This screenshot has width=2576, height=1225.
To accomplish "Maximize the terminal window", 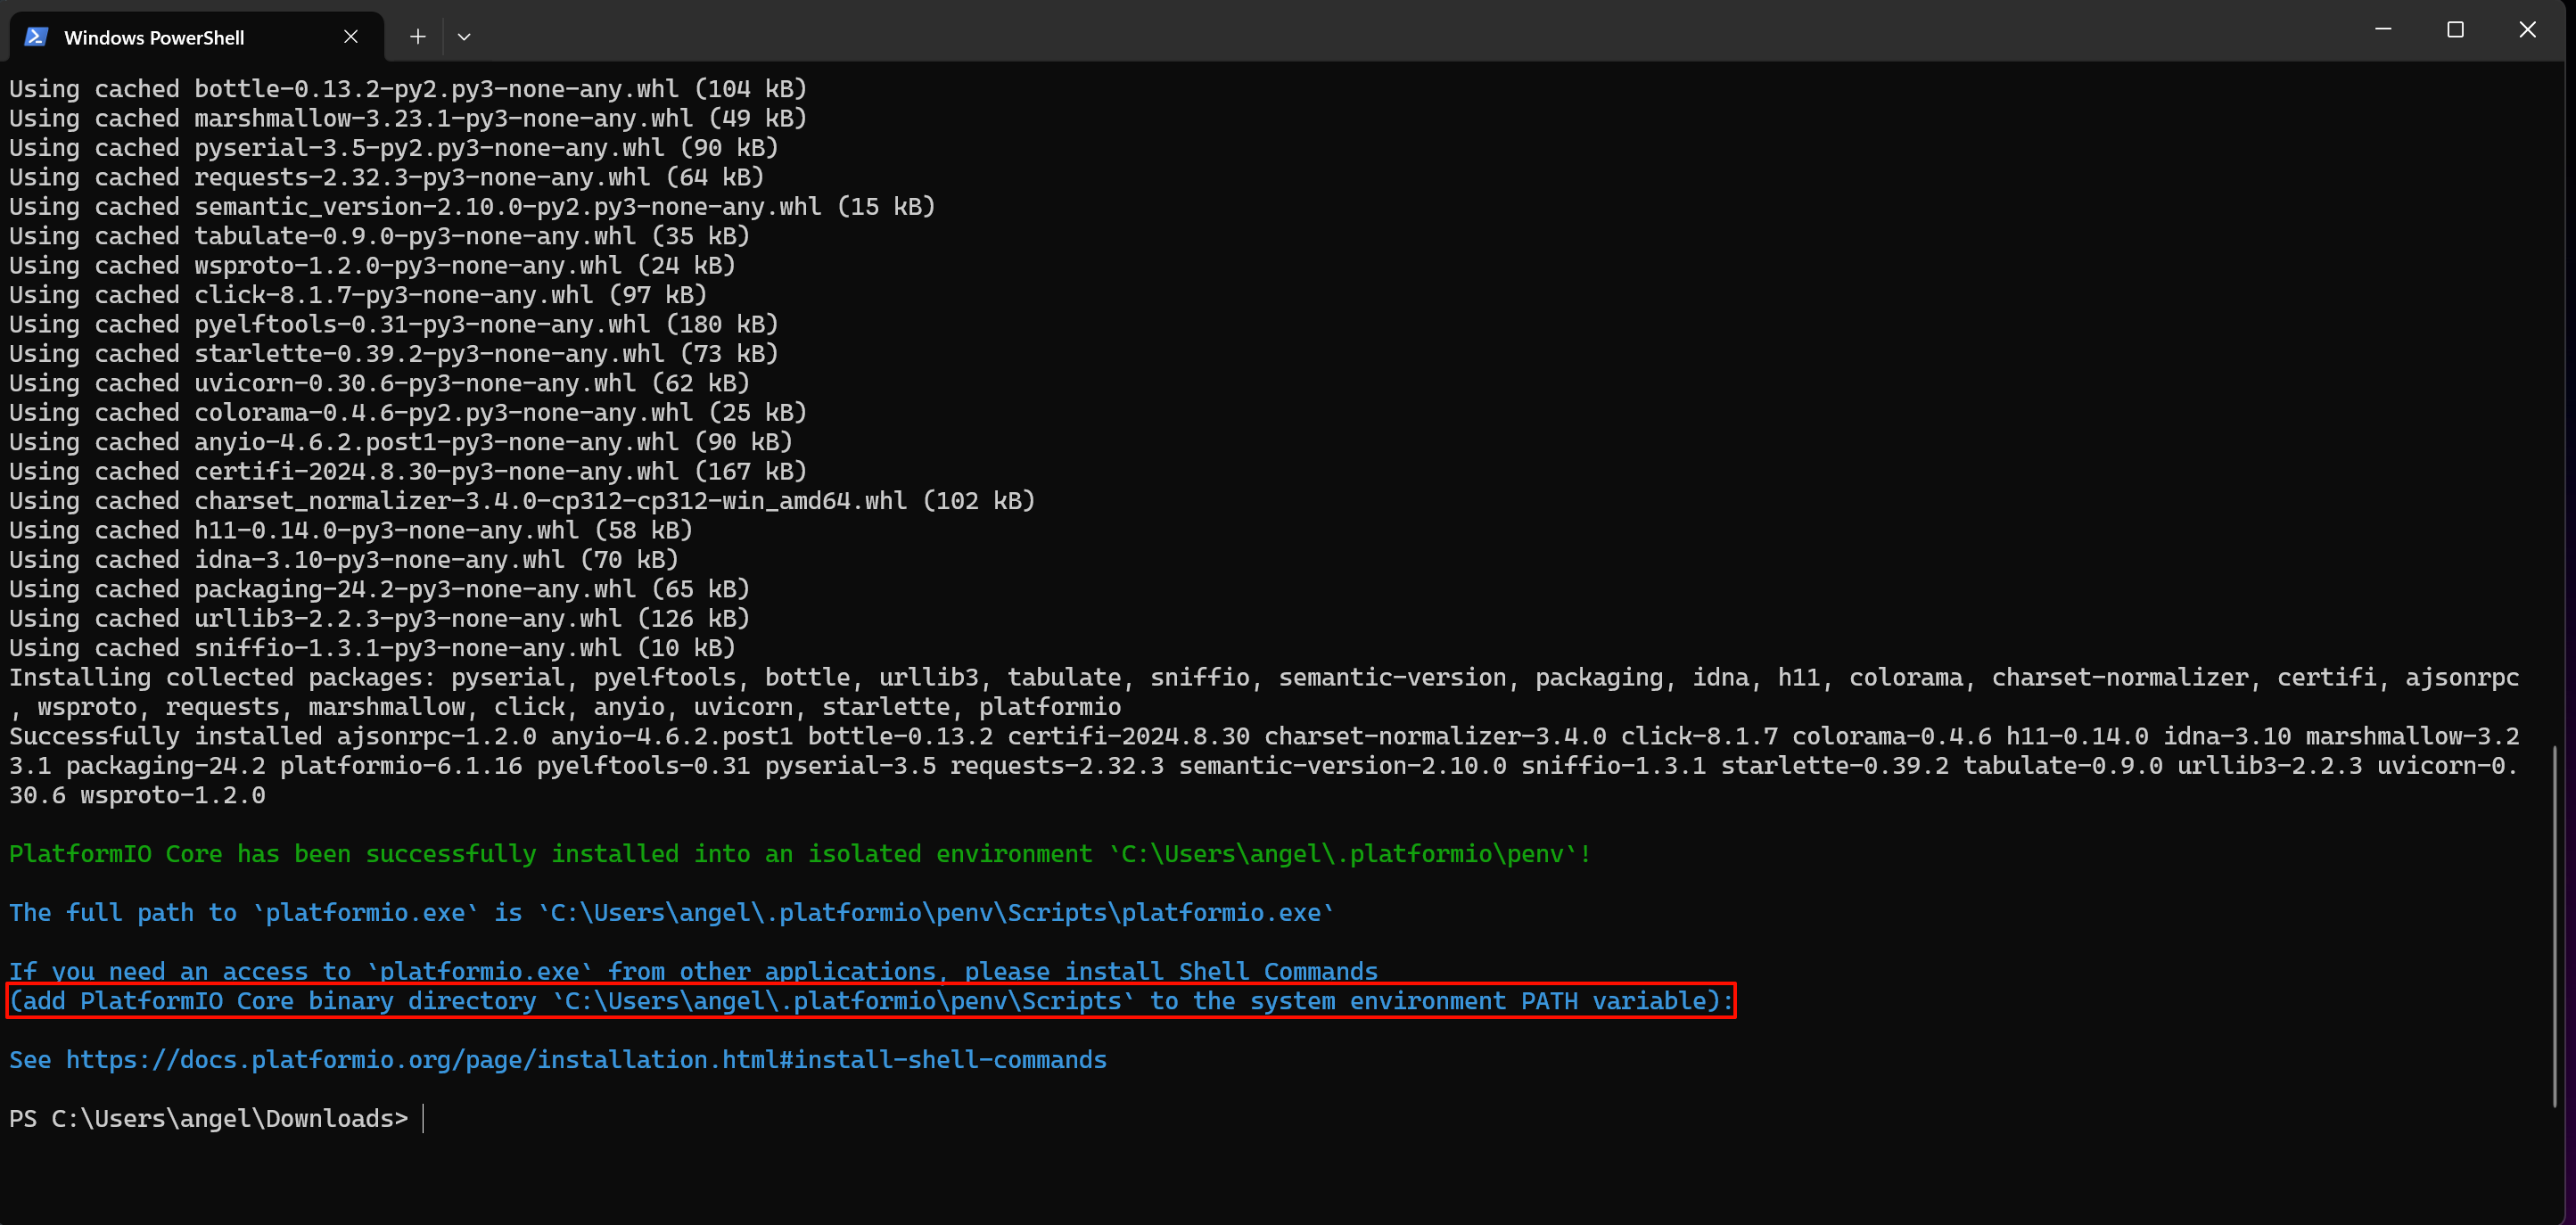I will [x=2455, y=30].
